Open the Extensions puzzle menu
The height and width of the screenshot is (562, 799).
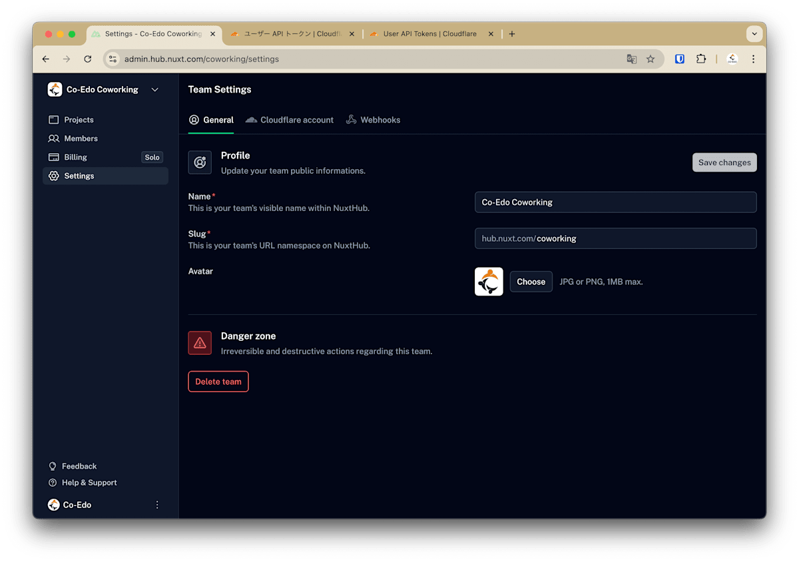click(x=701, y=59)
